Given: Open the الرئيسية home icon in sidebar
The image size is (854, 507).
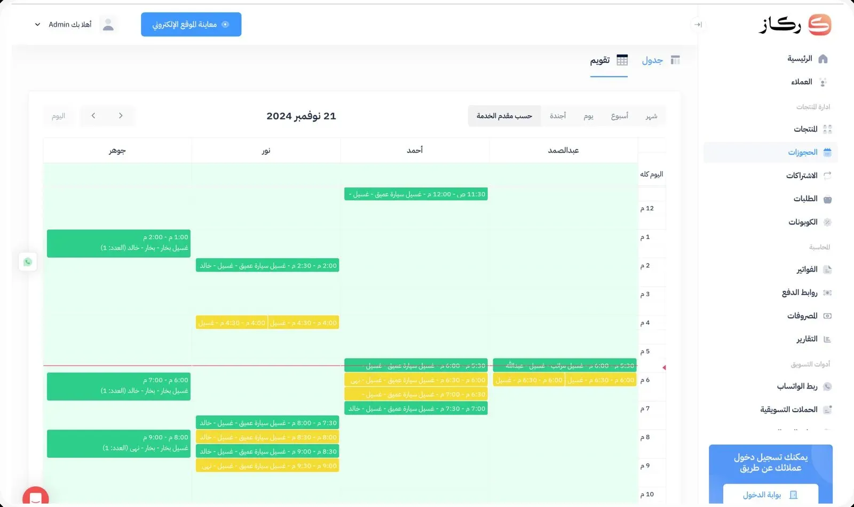Looking at the screenshot, I should (x=823, y=59).
